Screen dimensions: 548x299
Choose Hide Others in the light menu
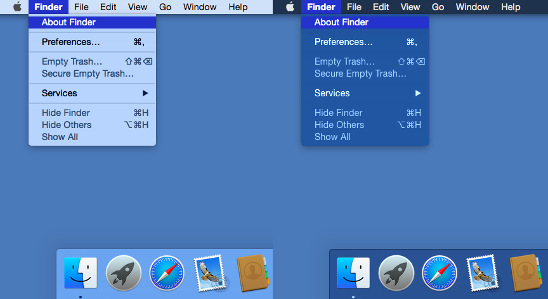coord(92,125)
